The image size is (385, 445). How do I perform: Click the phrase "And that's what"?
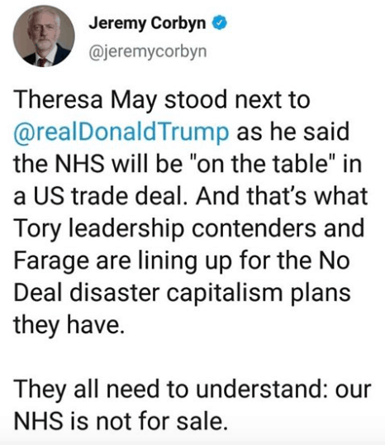pos(282,196)
